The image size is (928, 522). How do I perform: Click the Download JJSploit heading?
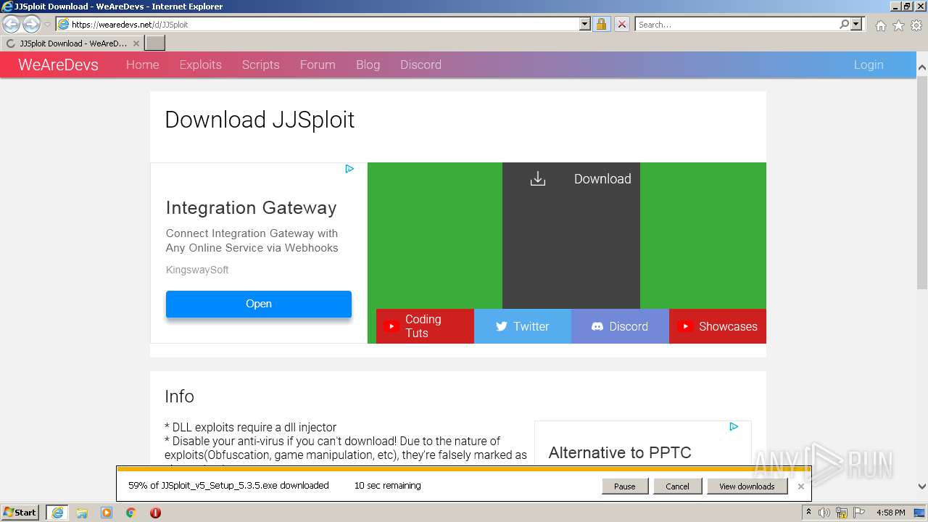point(260,120)
